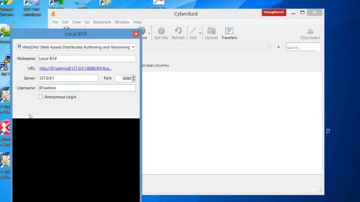This screenshot has width=360, height=202.
Task: Enable the Anonymous Login checkbox
Action: [x=40, y=97]
